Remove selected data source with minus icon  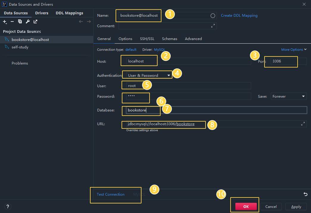(x=12, y=22)
